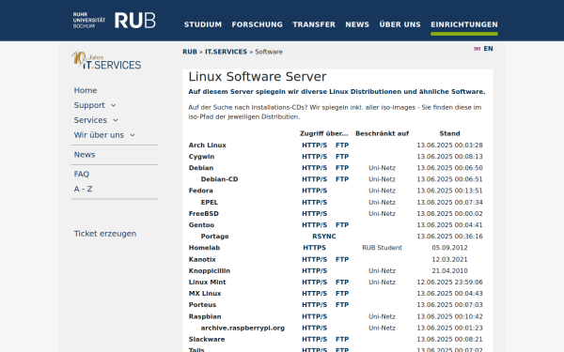This screenshot has height=352, width=564.
Task: Open Debian HTTP/S mirror
Action: [x=314, y=168]
